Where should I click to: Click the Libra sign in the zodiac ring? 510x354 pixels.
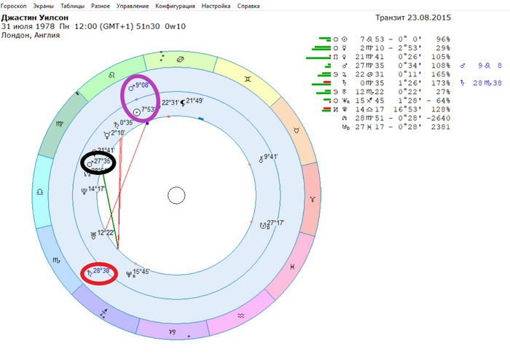click(x=39, y=192)
